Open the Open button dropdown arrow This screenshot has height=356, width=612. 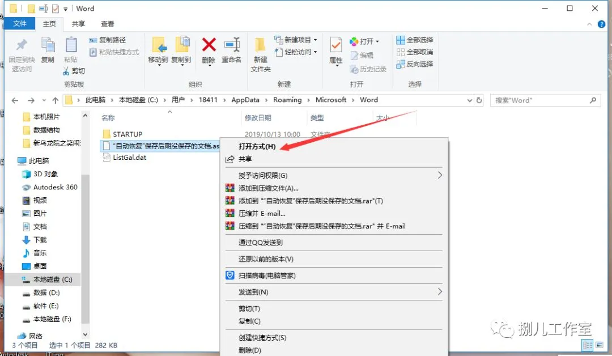377,41
